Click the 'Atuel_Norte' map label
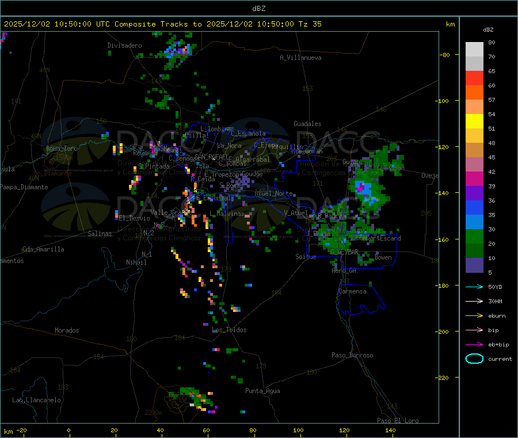The width and height of the screenshot is (518, 438). tap(273, 193)
